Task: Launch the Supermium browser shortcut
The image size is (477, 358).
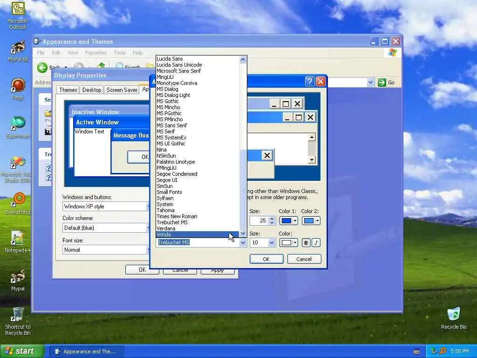Action: (x=18, y=127)
